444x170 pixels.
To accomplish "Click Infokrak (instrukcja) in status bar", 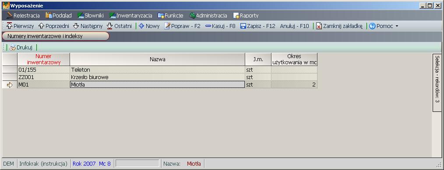I will point(43,163).
